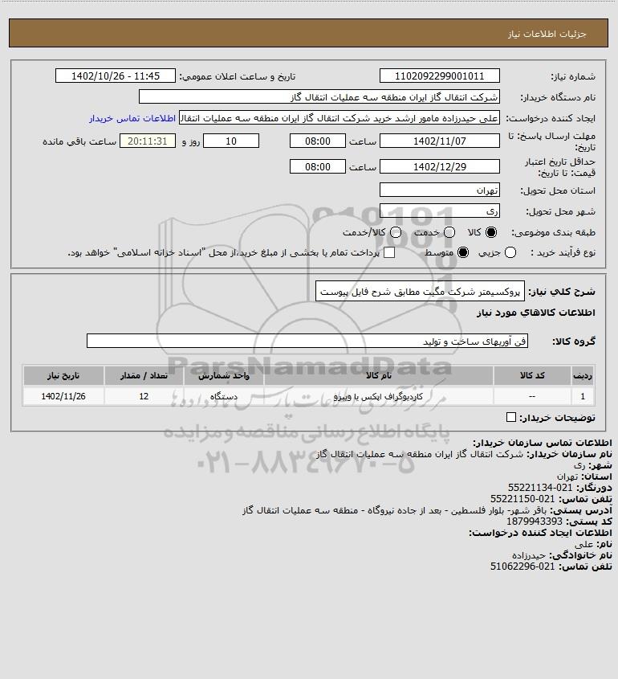Click the fax number 55221134-021

click(x=539, y=488)
